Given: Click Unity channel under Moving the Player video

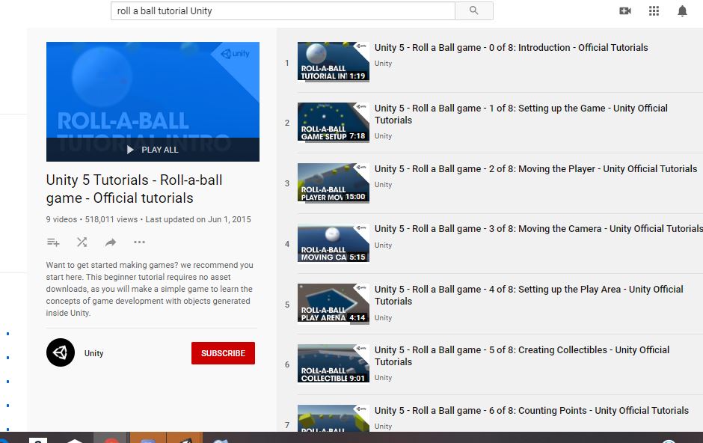Looking at the screenshot, I should pos(384,184).
